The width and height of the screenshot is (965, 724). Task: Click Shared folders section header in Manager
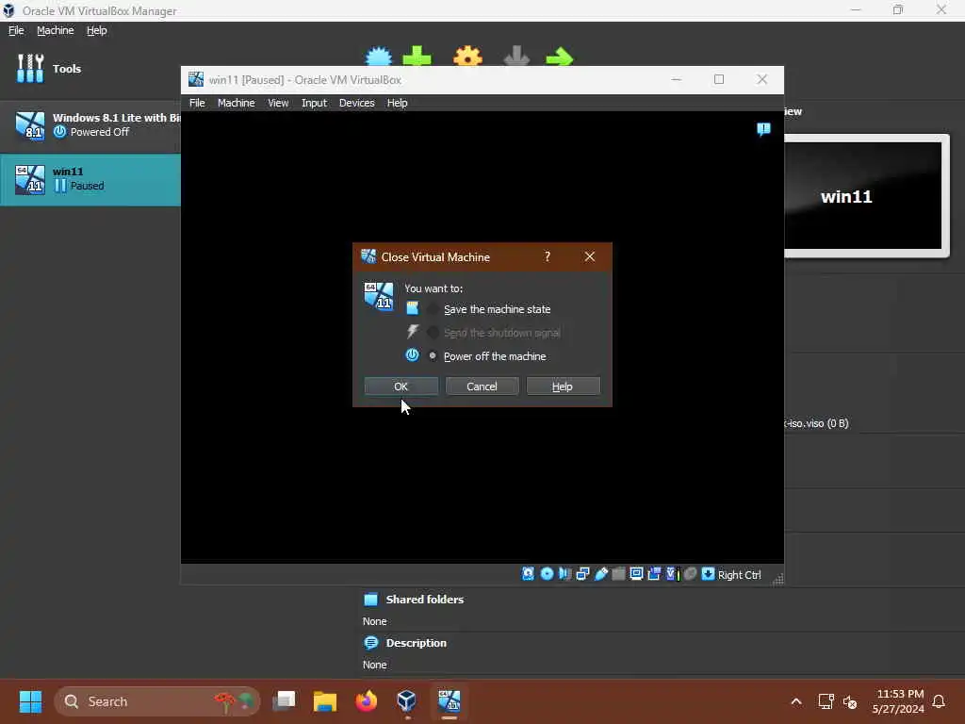pyautogui.click(x=425, y=599)
